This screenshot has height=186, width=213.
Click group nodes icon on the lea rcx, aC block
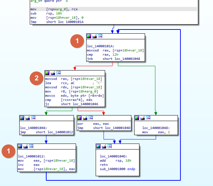(59, 73)
